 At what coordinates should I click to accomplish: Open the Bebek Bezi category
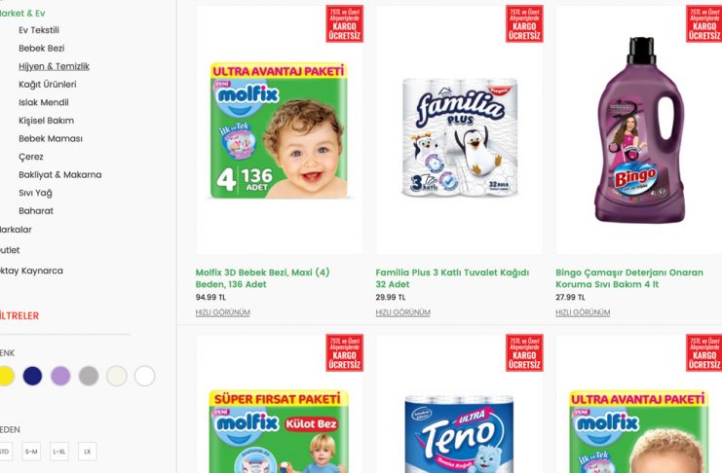(x=42, y=49)
